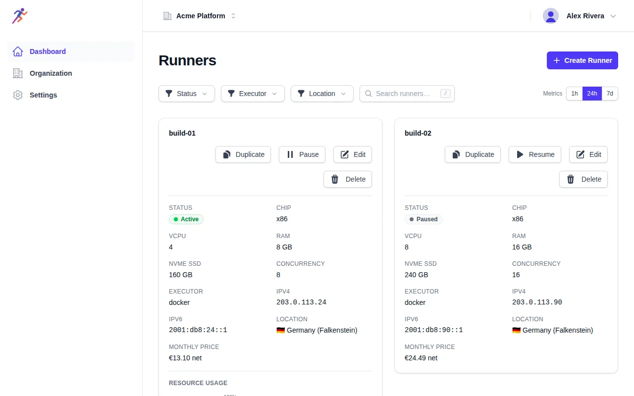Screen dimensions: 634x396
Task: Click the €24.49 net monthly price
Action: pos(421,358)
